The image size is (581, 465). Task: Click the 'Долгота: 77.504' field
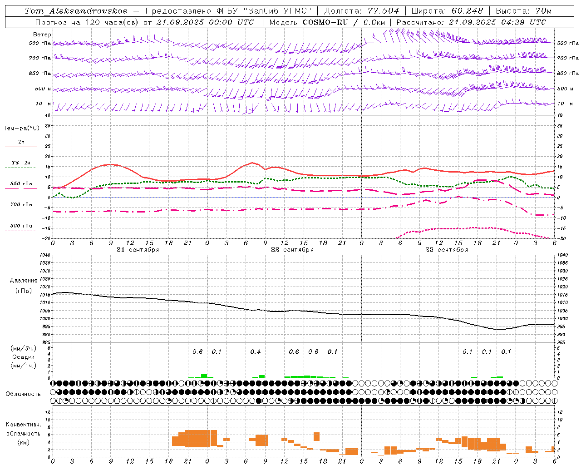tap(362, 11)
